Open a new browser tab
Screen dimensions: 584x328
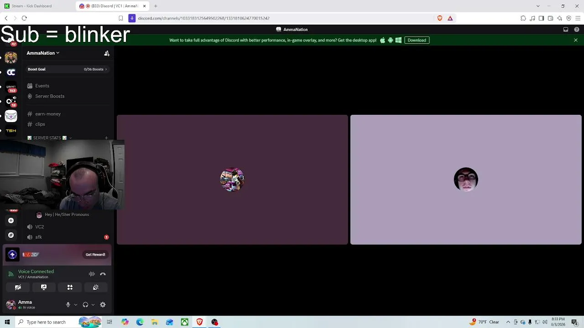[156, 6]
